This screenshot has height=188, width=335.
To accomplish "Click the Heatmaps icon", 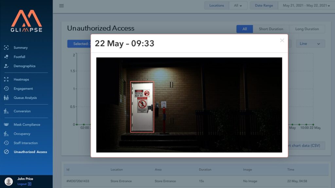I will 6,79.
